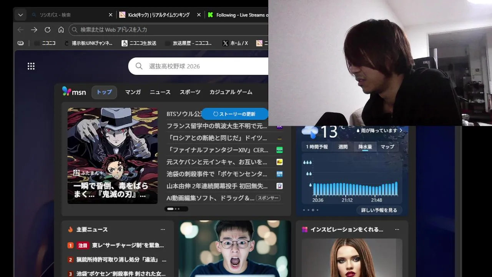Select the マンガ tab
This screenshot has height=277, width=492.
point(133,92)
